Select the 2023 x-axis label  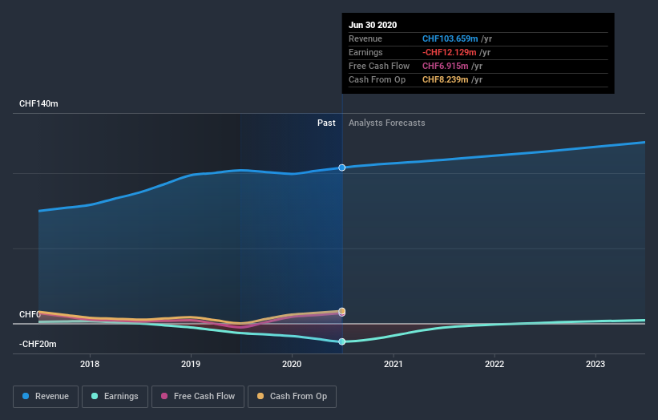pyautogui.click(x=595, y=364)
